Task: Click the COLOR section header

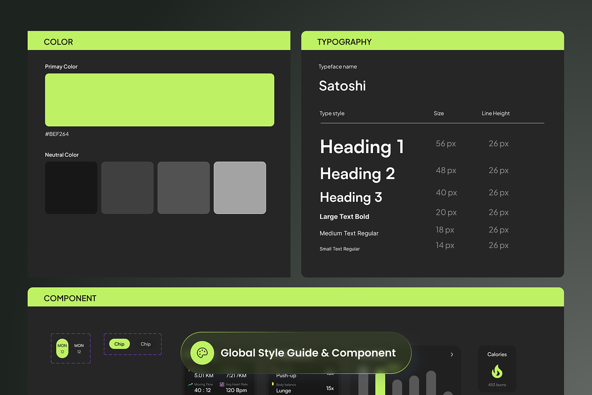Action: [159, 41]
